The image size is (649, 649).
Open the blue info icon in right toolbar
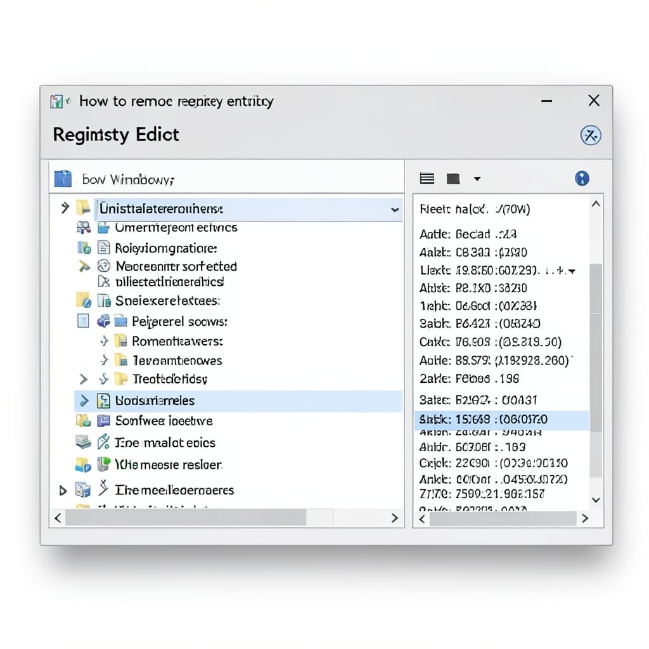coord(582,178)
